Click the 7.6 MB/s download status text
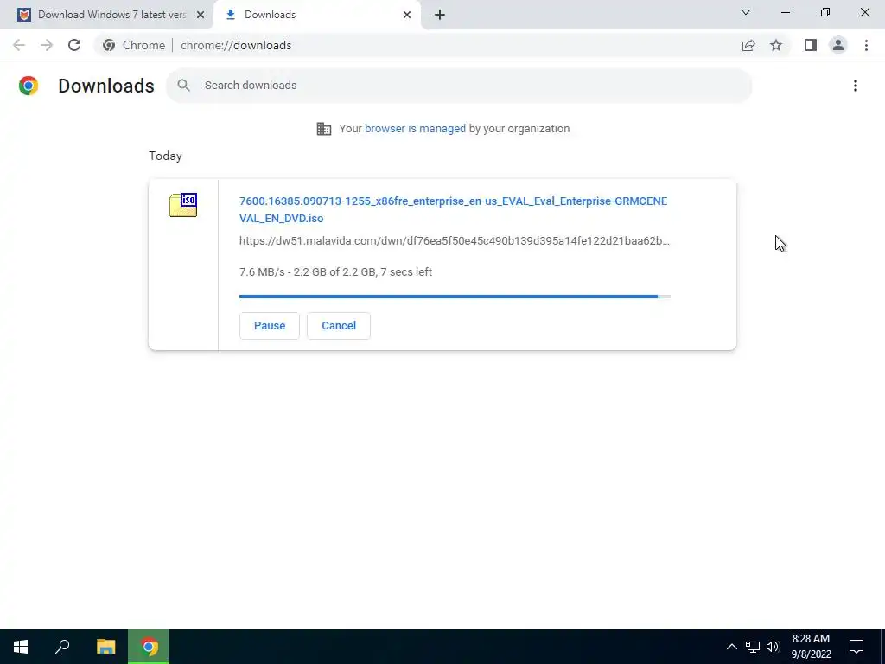The height and width of the screenshot is (664, 885). [x=336, y=272]
